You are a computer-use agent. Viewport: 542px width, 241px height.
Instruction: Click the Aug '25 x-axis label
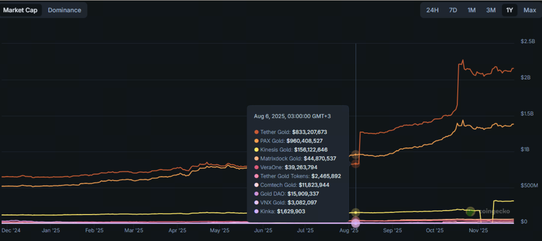click(349, 231)
